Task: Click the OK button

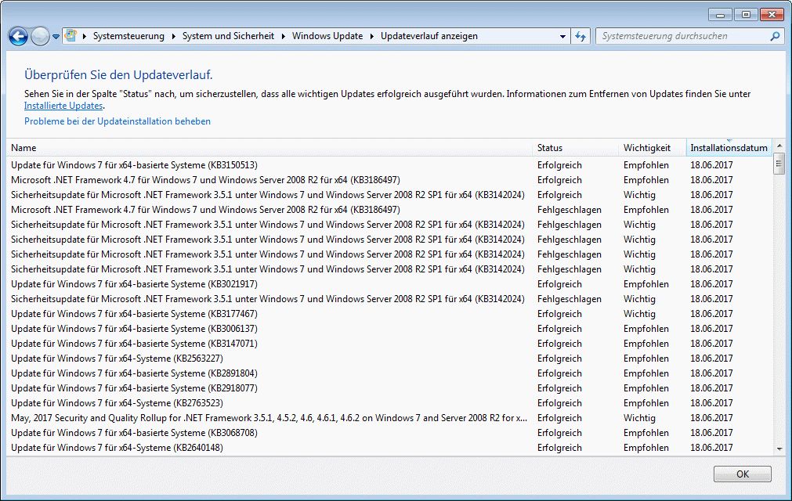Action: tap(742, 474)
